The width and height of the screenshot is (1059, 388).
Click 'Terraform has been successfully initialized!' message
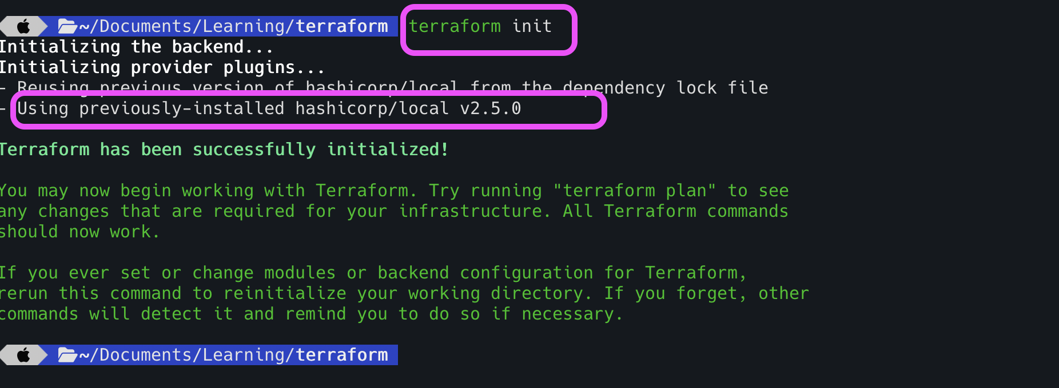pos(224,149)
